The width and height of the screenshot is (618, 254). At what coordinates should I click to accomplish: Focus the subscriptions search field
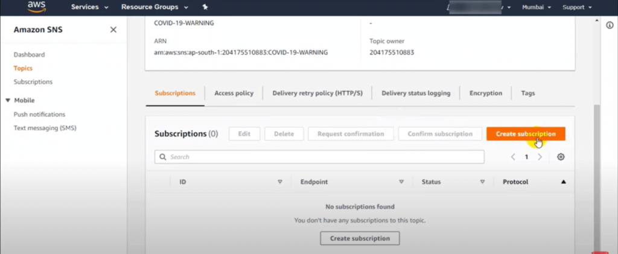pos(319,157)
